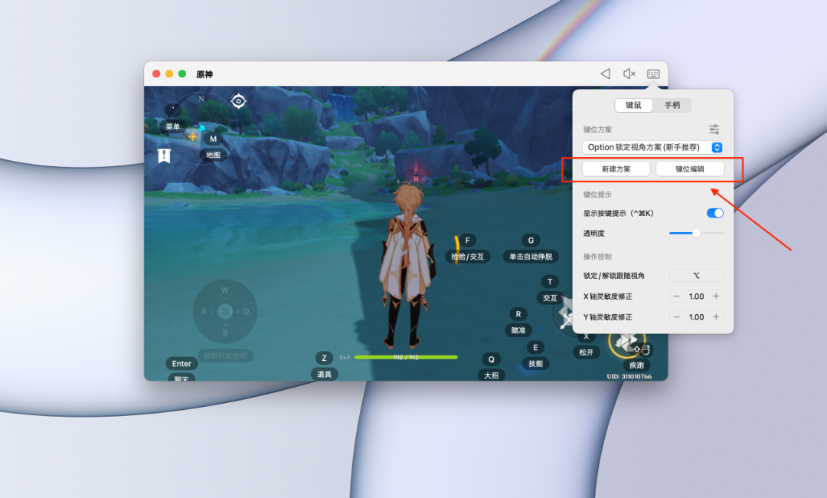Click the Lv.1 level text

point(345,357)
